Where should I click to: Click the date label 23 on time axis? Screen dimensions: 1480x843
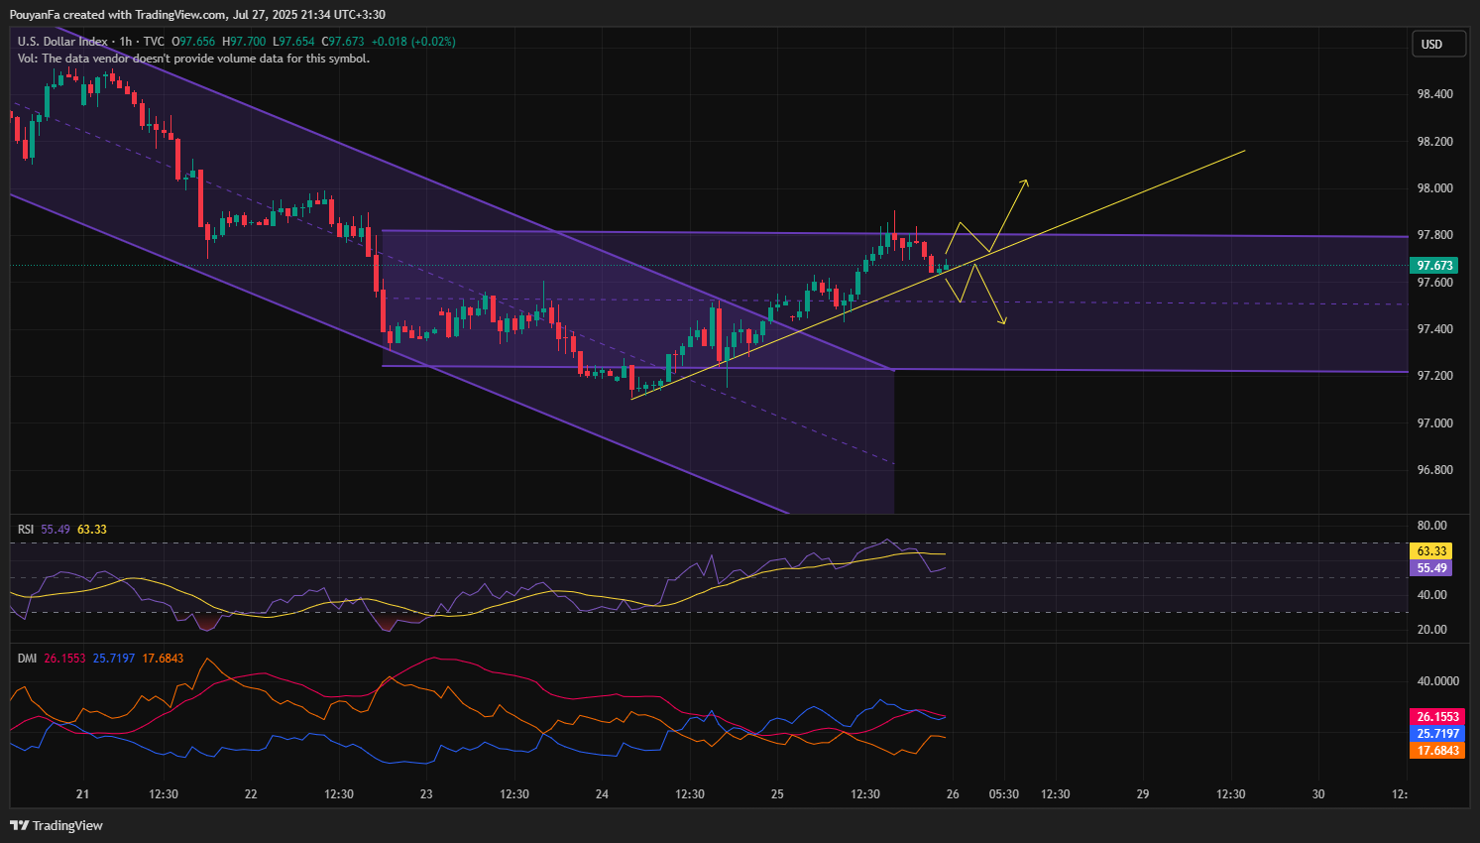click(x=426, y=794)
